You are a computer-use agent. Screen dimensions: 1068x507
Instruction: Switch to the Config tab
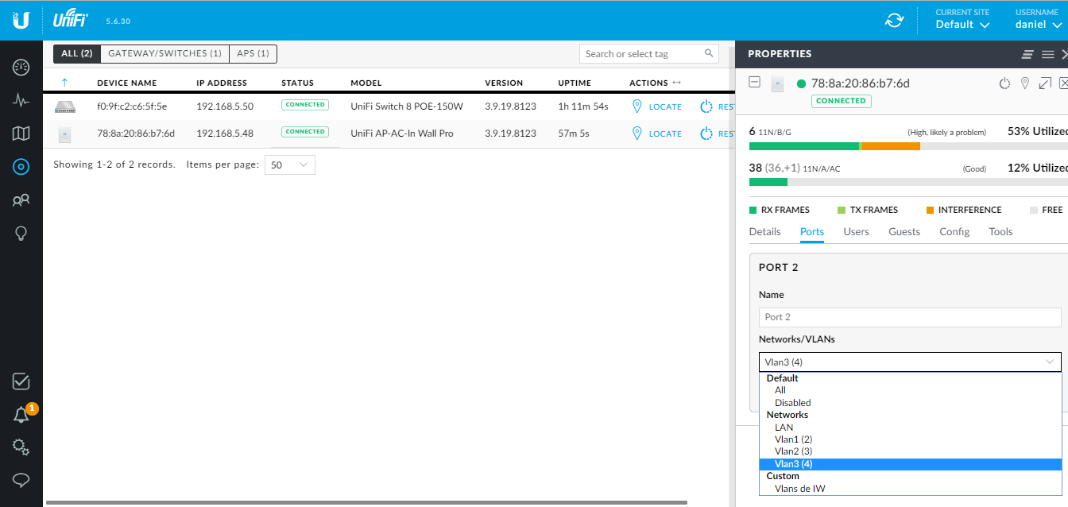(954, 232)
